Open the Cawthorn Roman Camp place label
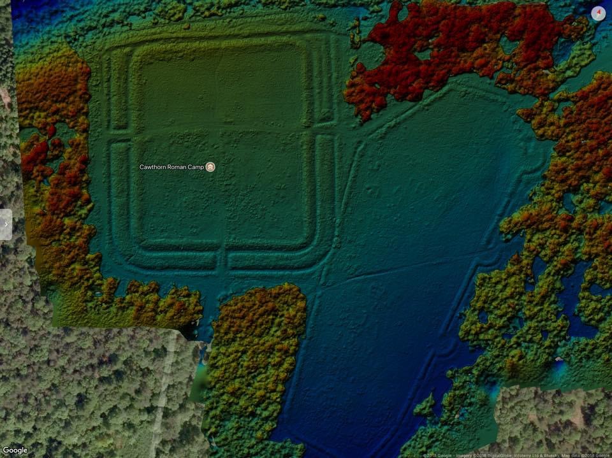The image size is (612, 458). [171, 167]
